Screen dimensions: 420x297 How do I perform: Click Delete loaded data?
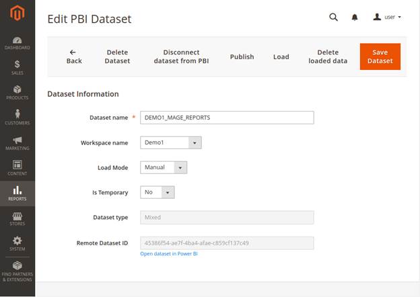[x=328, y=56]
